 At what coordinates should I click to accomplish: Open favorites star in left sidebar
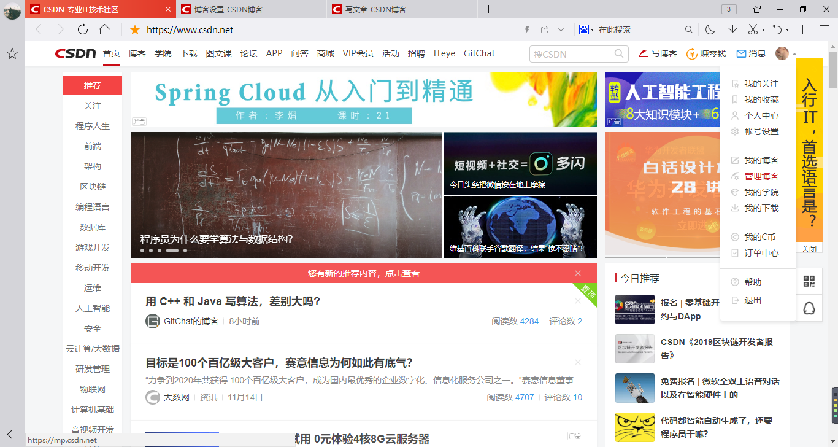(x=12, y=54)
